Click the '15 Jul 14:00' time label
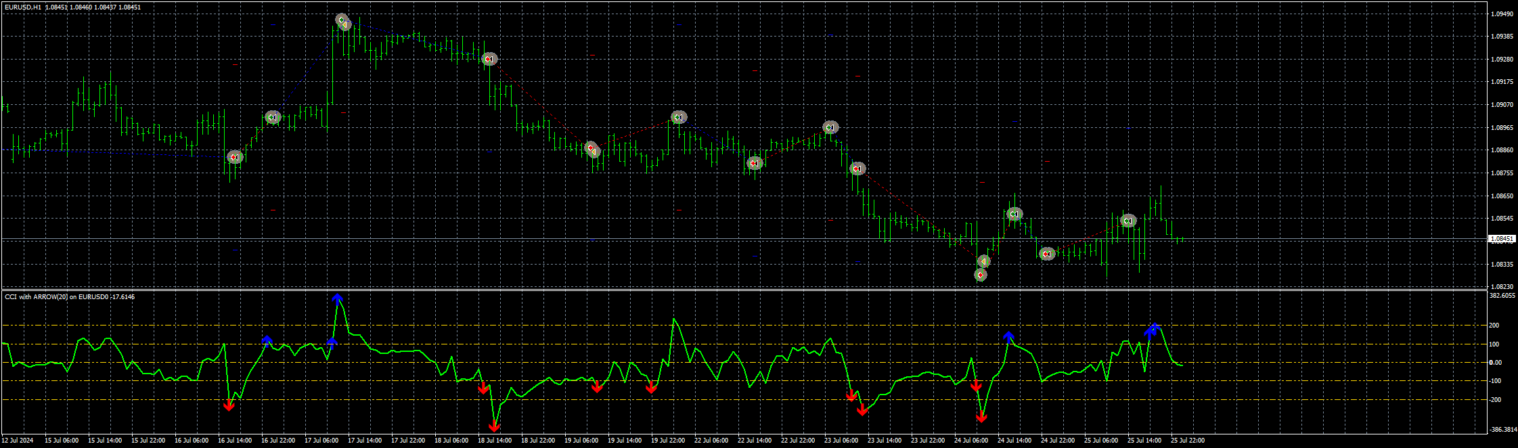The height and width of the screenshot is (448, 1518). 105,441
